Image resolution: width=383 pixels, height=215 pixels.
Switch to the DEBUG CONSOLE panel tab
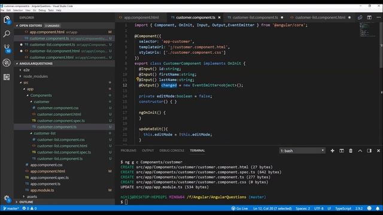(172, 150)
